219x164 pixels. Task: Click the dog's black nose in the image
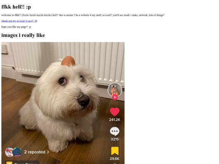pos(84,100)
